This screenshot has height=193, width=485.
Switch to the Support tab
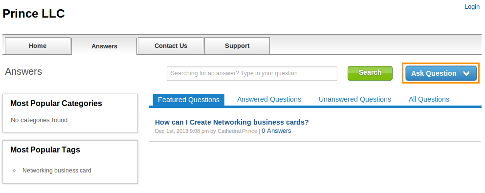(x=237, y=46)
